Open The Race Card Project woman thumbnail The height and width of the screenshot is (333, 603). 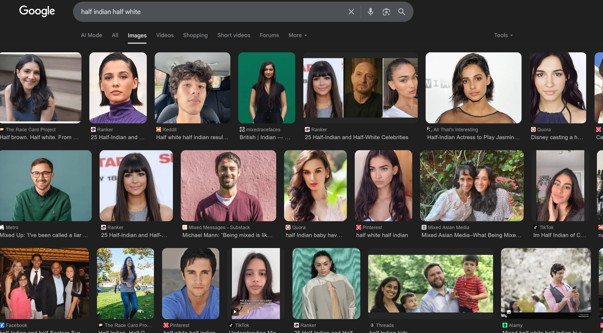click(x=41, y=88)
